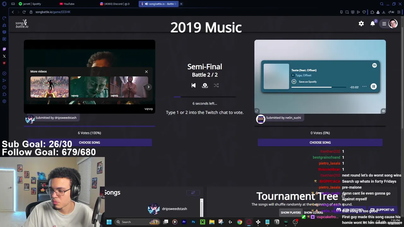The height and width of the screenshot is (227, 404).
Task: Open the hamburger menu beside the avatar
Action: pos(384,24)
